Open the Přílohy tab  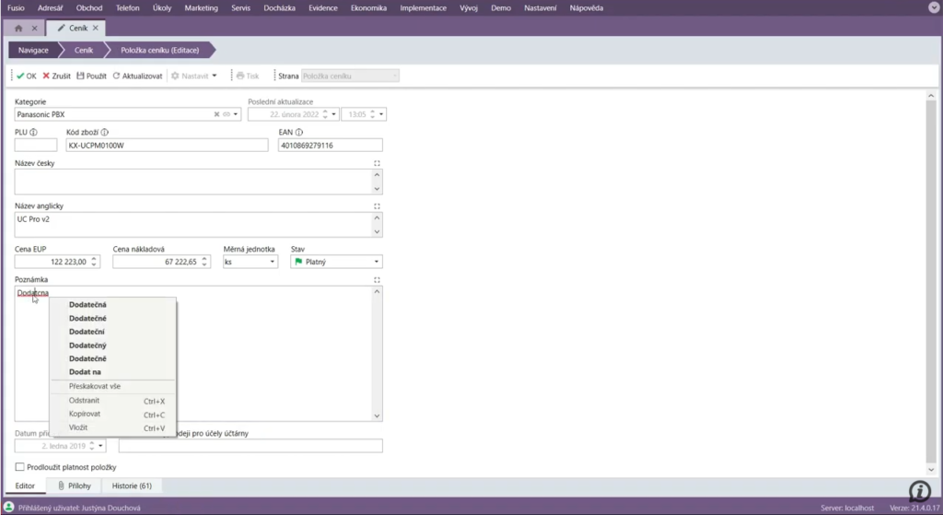point(74,486)
